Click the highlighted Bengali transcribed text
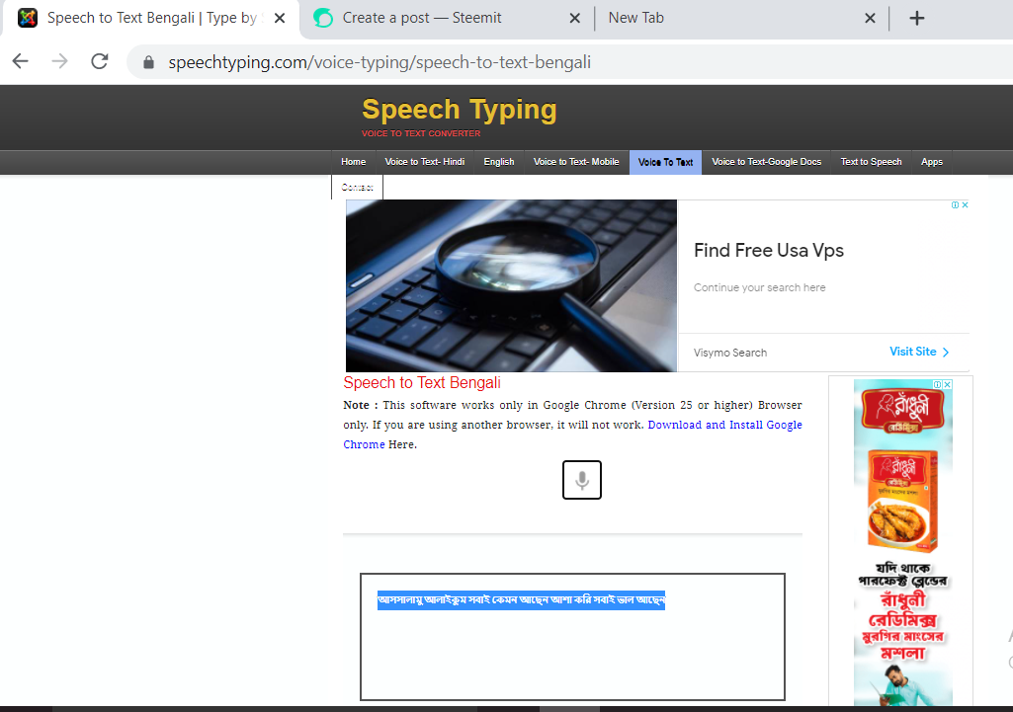Viewport: 1013px width, 712px height. tap(521, 600)
